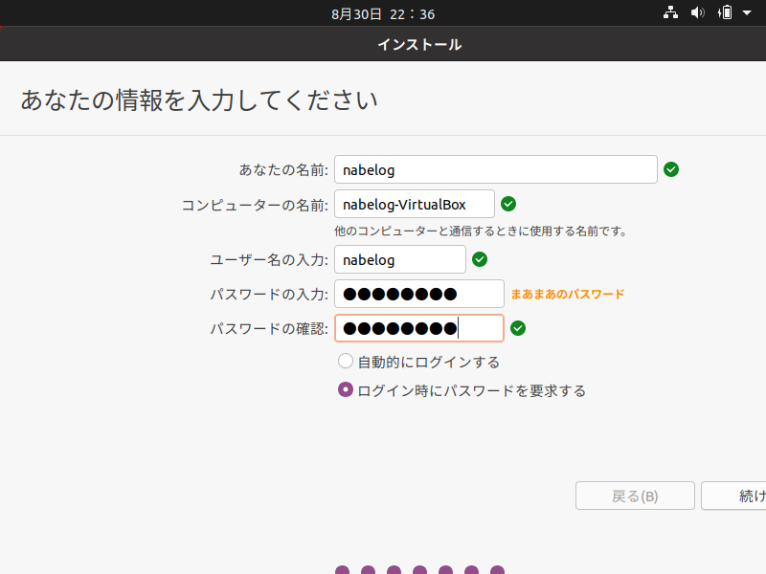Image resolution: width=766 pixels, height=574 pixels.
Task: Click the green checkmark beside あなたの名前 field
Action: tap(671, 169)
